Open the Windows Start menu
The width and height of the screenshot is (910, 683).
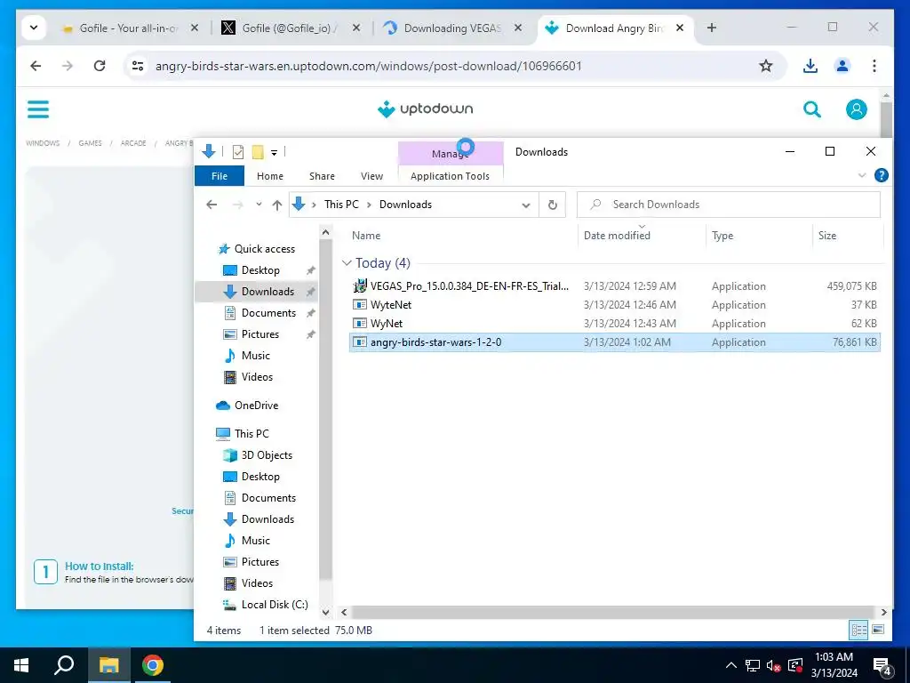pos(21,665)
